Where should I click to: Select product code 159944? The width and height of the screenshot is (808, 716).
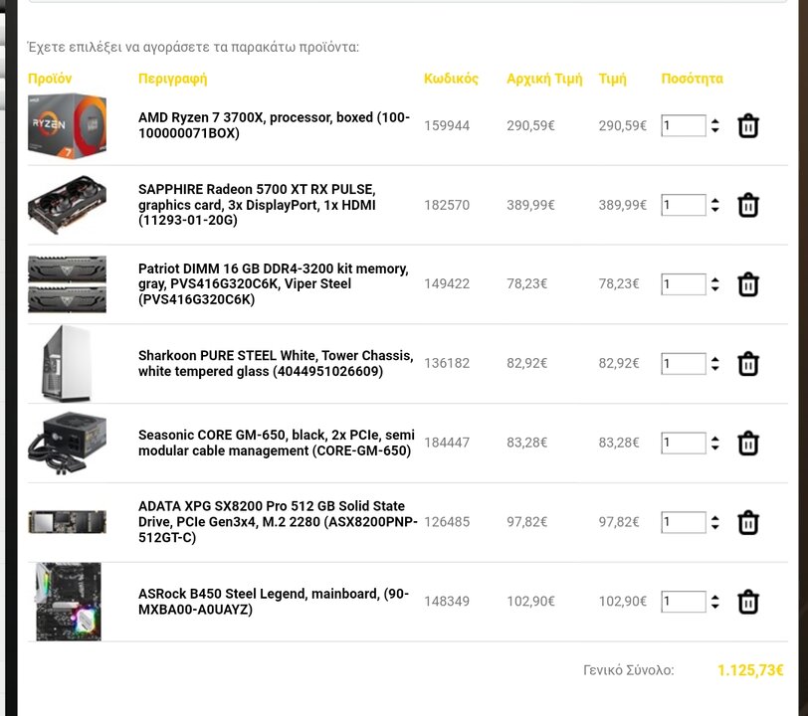447,125
